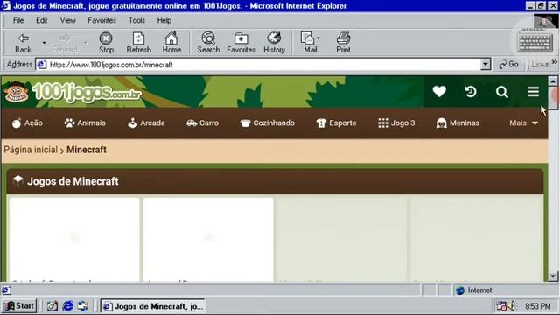Select the Arcade category

tap(146, 122)
